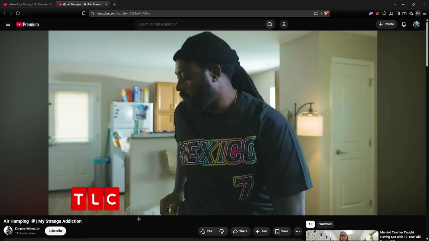Open the browser main menu
This screenshot has height=241, width=429.
424,13
